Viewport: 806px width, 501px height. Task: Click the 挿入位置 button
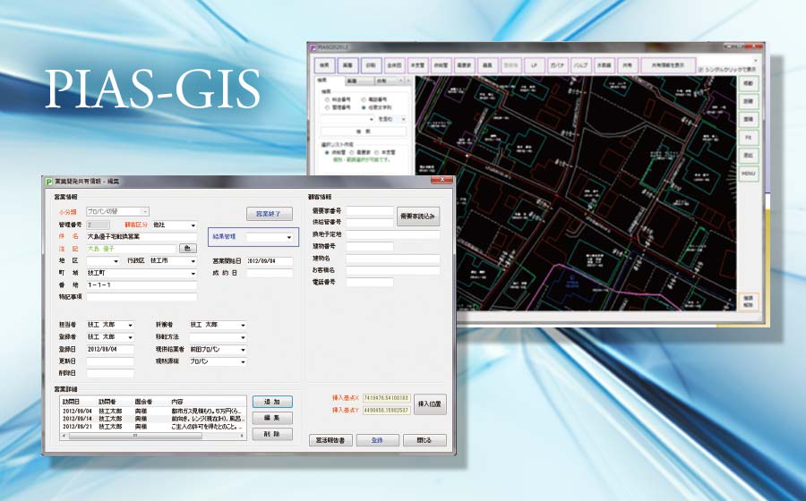pyautogui.click(x=430, y=404)
